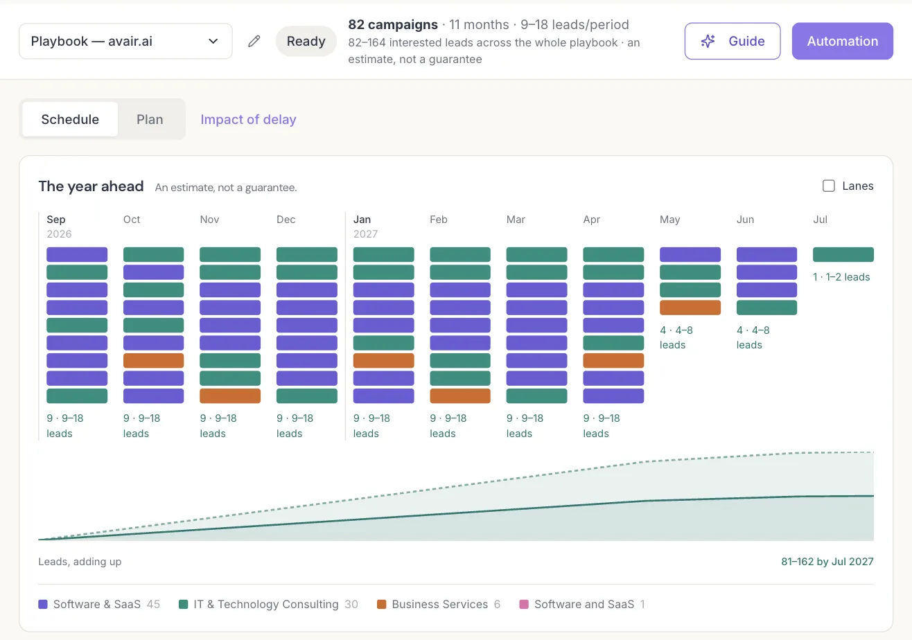Click the "4 · 4–8 leads" text under May
The width and height of the screenshot is (912, 640).
[676, 337]
